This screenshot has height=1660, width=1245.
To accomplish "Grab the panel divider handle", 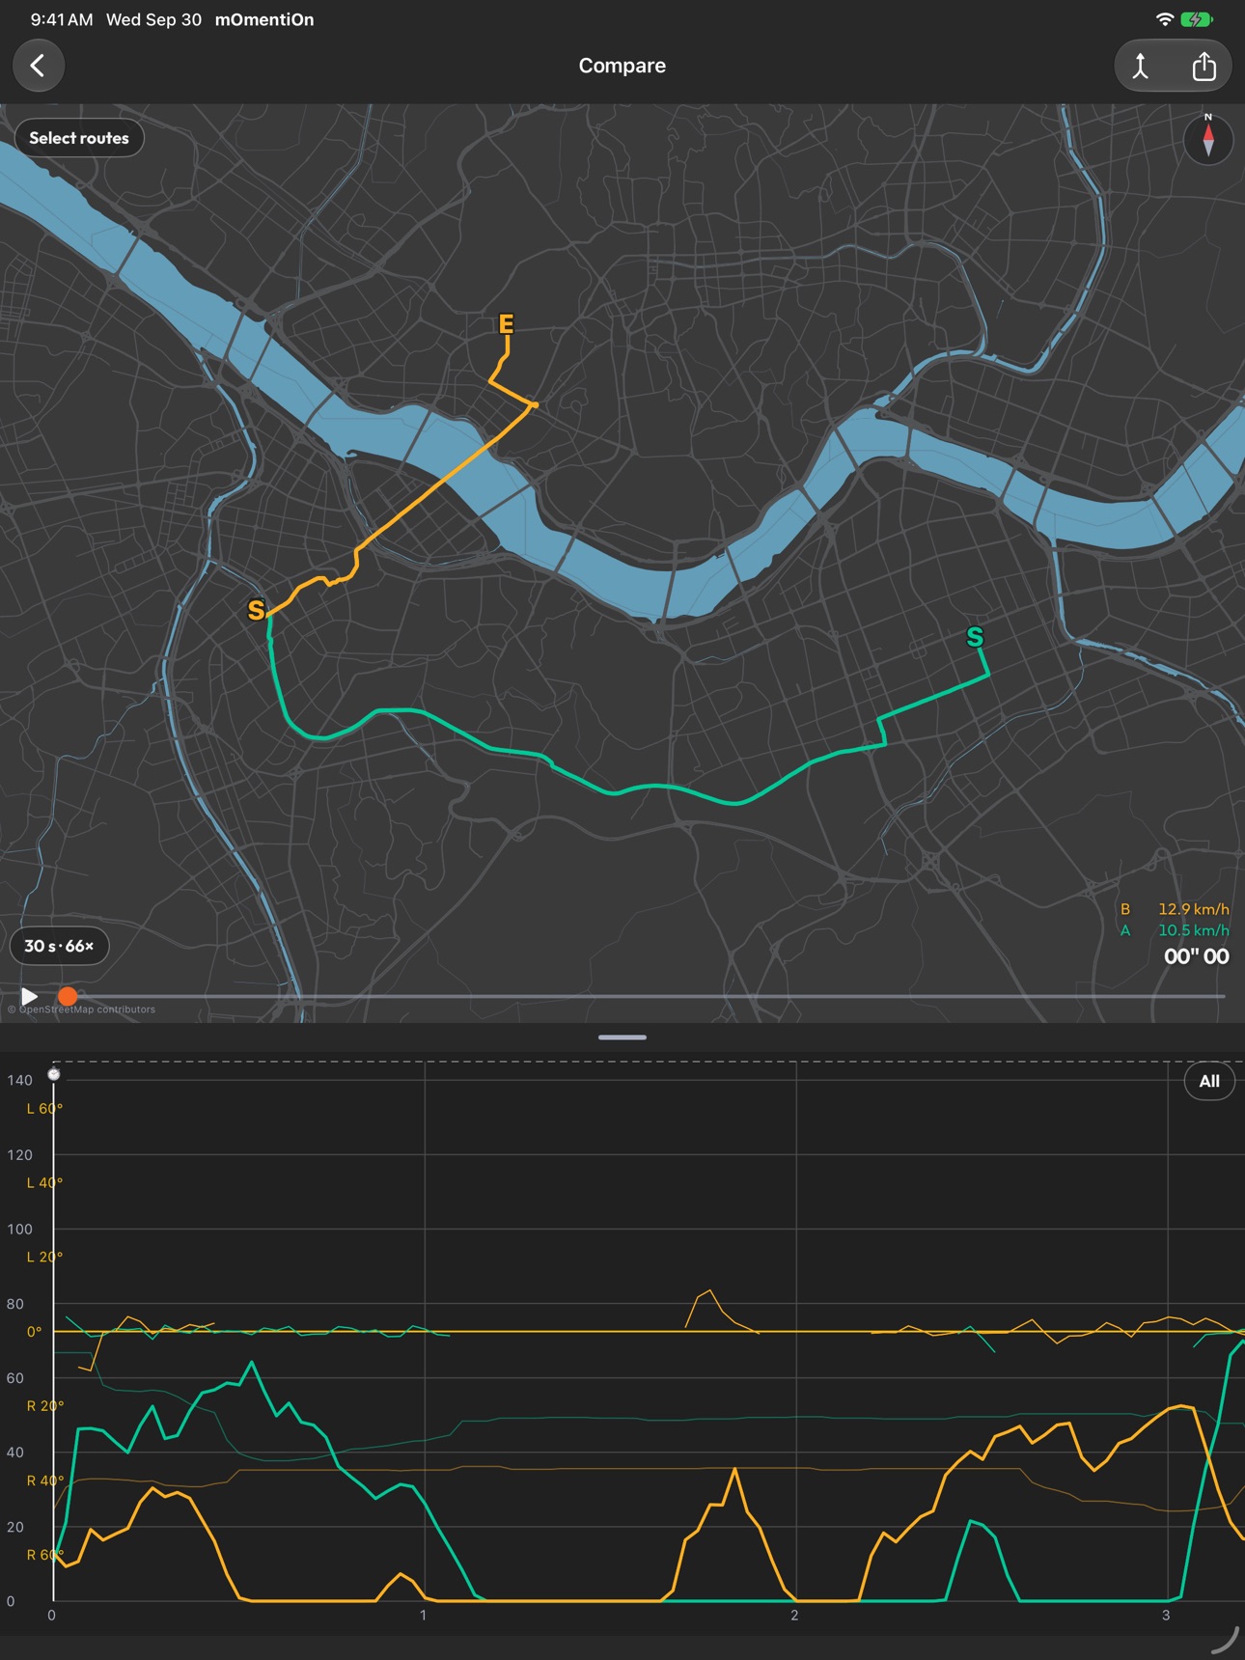I will pyautogui.click(x=622, y=1037).
